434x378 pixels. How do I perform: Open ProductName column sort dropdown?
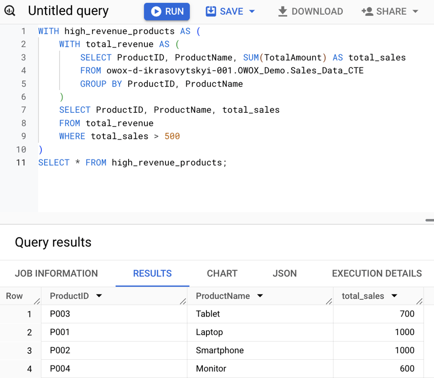260,296
